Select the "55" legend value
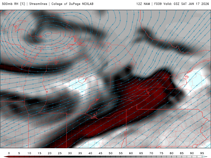The image size is (211, 158). click(x=121, y=153)
